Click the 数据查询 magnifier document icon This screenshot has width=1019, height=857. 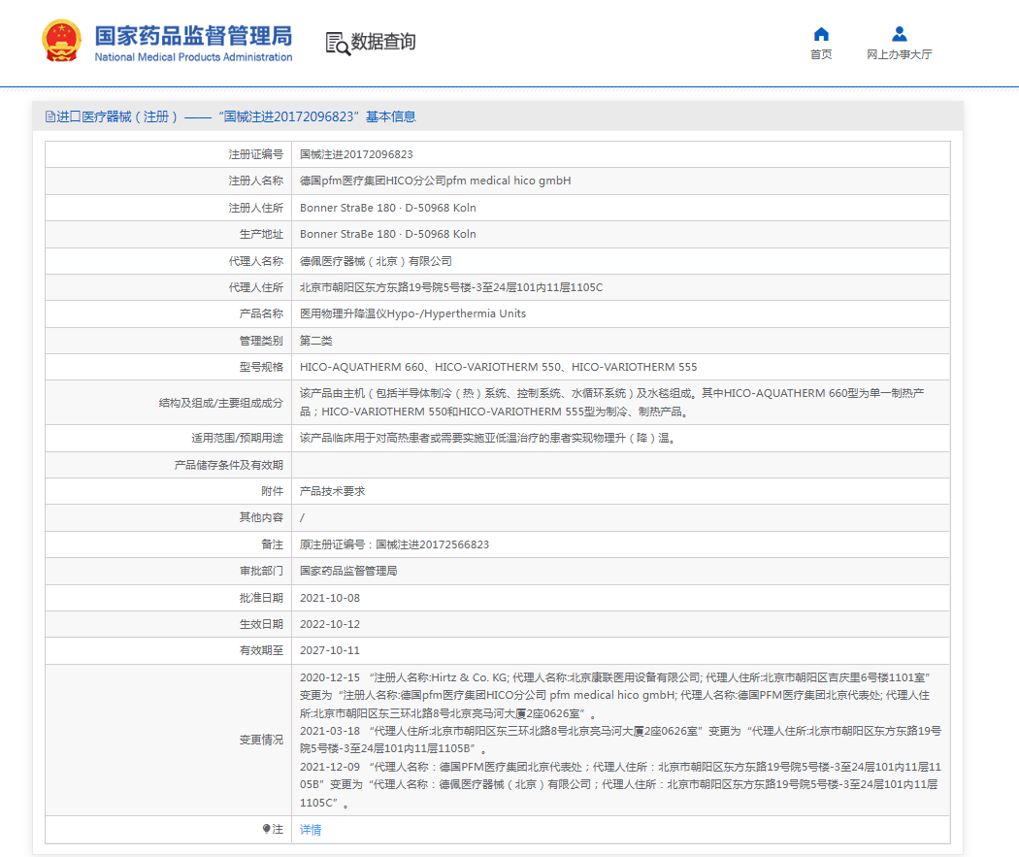337,43
